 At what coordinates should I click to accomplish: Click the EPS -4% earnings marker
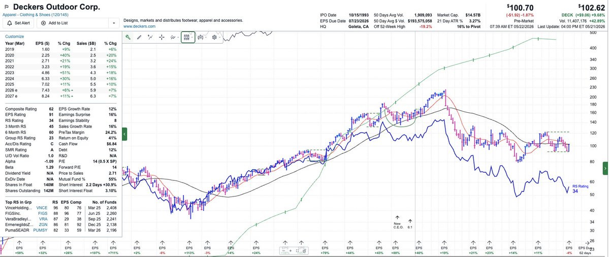point(569,248)
